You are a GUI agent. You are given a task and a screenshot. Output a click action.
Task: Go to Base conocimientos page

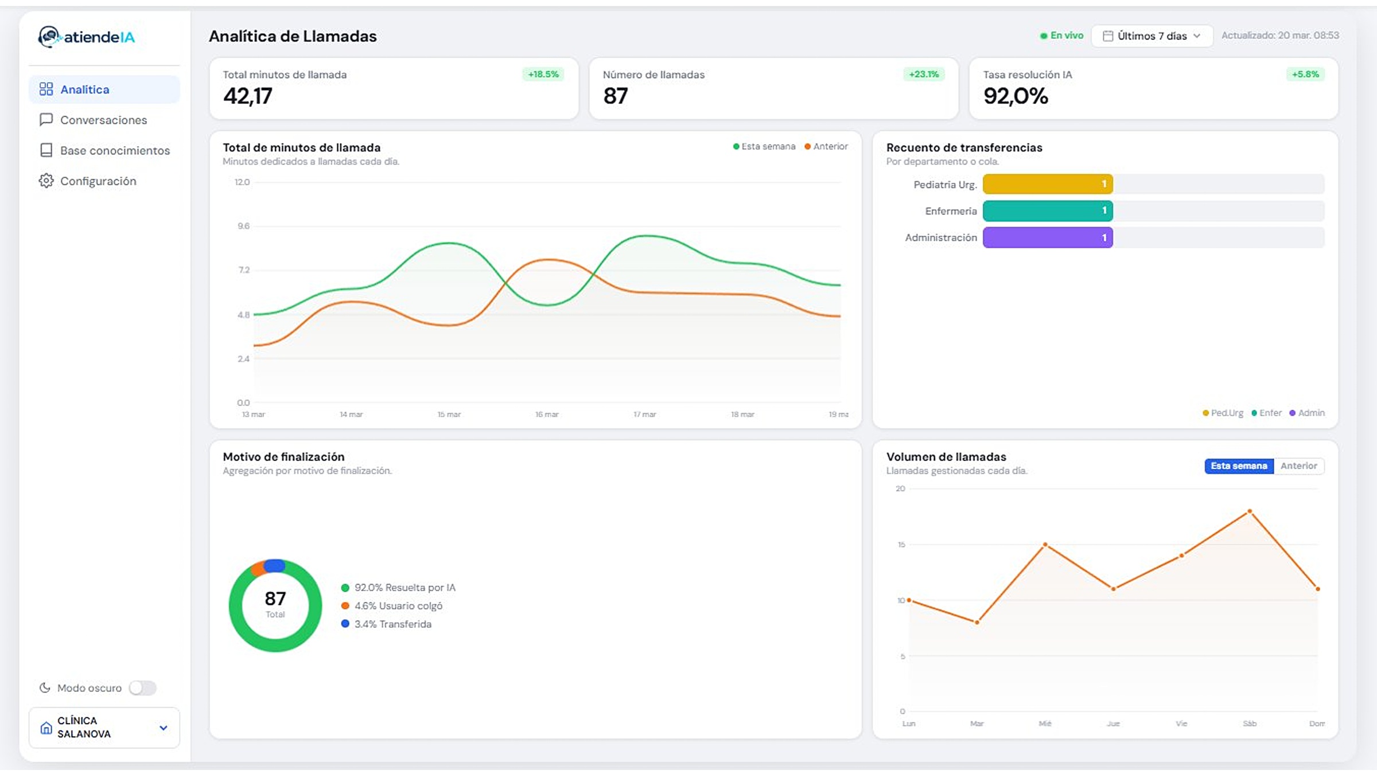pyautogui.click(x=115, y=150)
